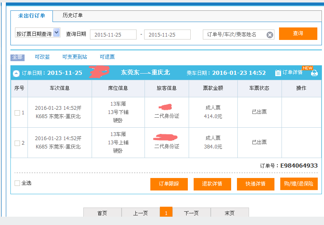This screenshot has width=324, height=225.
Task: Click the 购/赠/退保险 button
Action: 299,183
